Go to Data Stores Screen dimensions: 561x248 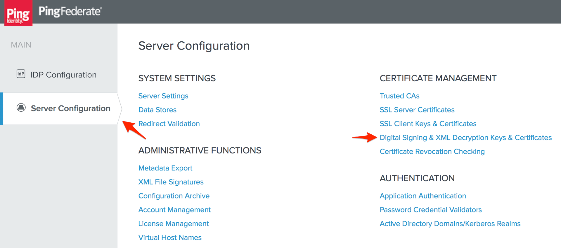tap(157, 110)
